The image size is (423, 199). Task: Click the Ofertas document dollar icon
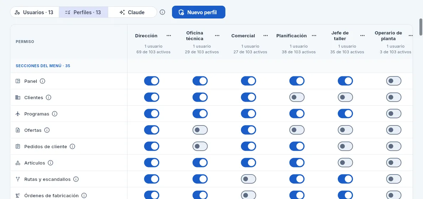click(x=18, y=130)
